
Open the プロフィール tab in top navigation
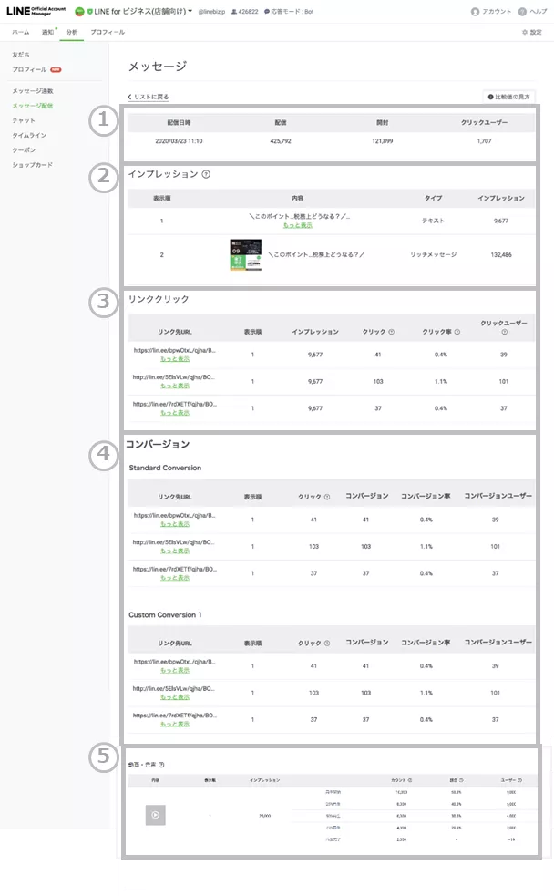click(108, 32)
